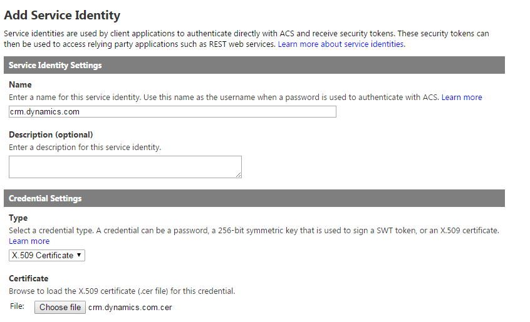Click the bold Name field label

pos(20,84)
